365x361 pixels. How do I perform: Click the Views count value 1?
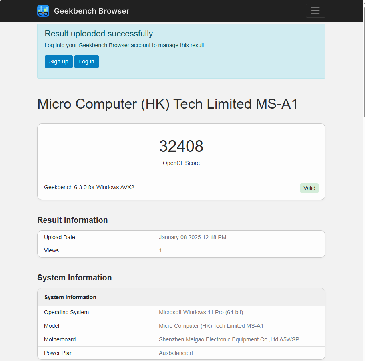coord(160,251)
